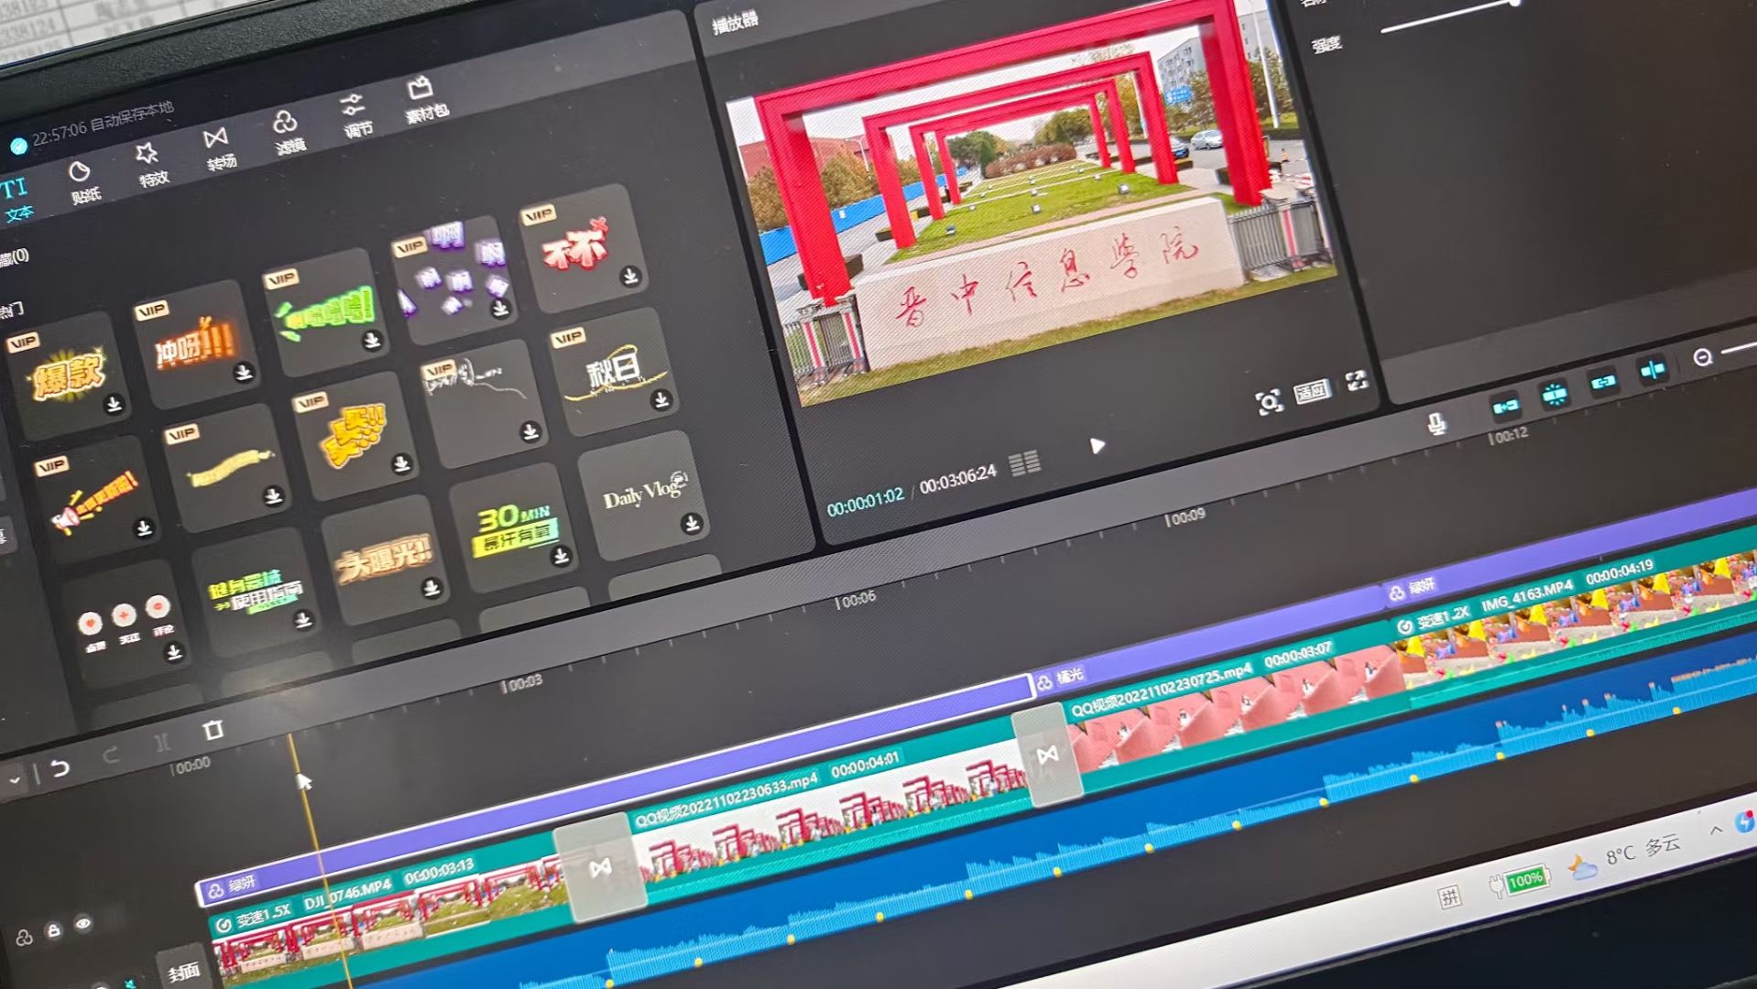
Task: Toggle the main track magnet
Action: point(1505,406)
